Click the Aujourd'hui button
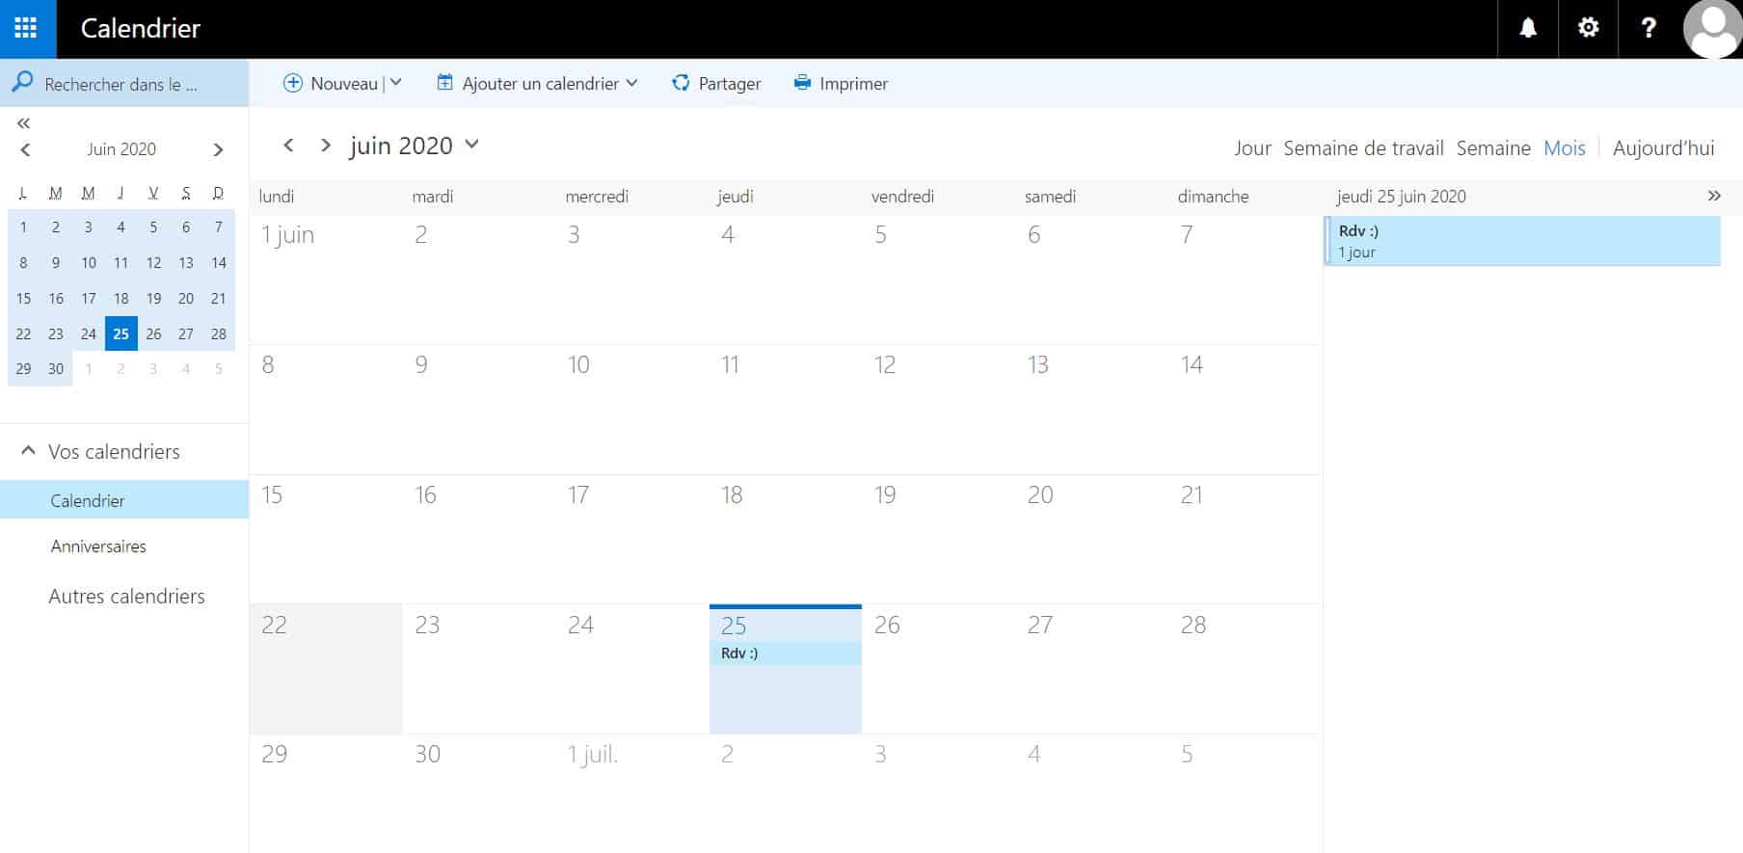1743x853 pixels. click(1663, 148)
